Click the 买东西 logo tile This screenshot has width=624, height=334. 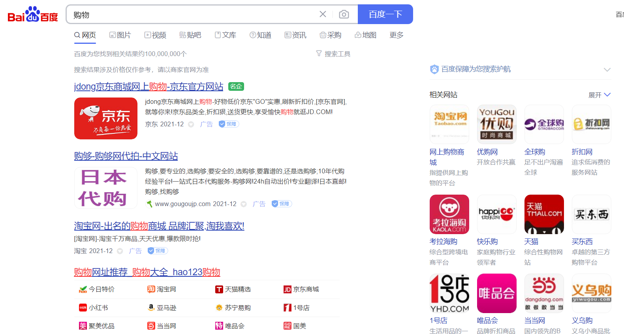592,214
